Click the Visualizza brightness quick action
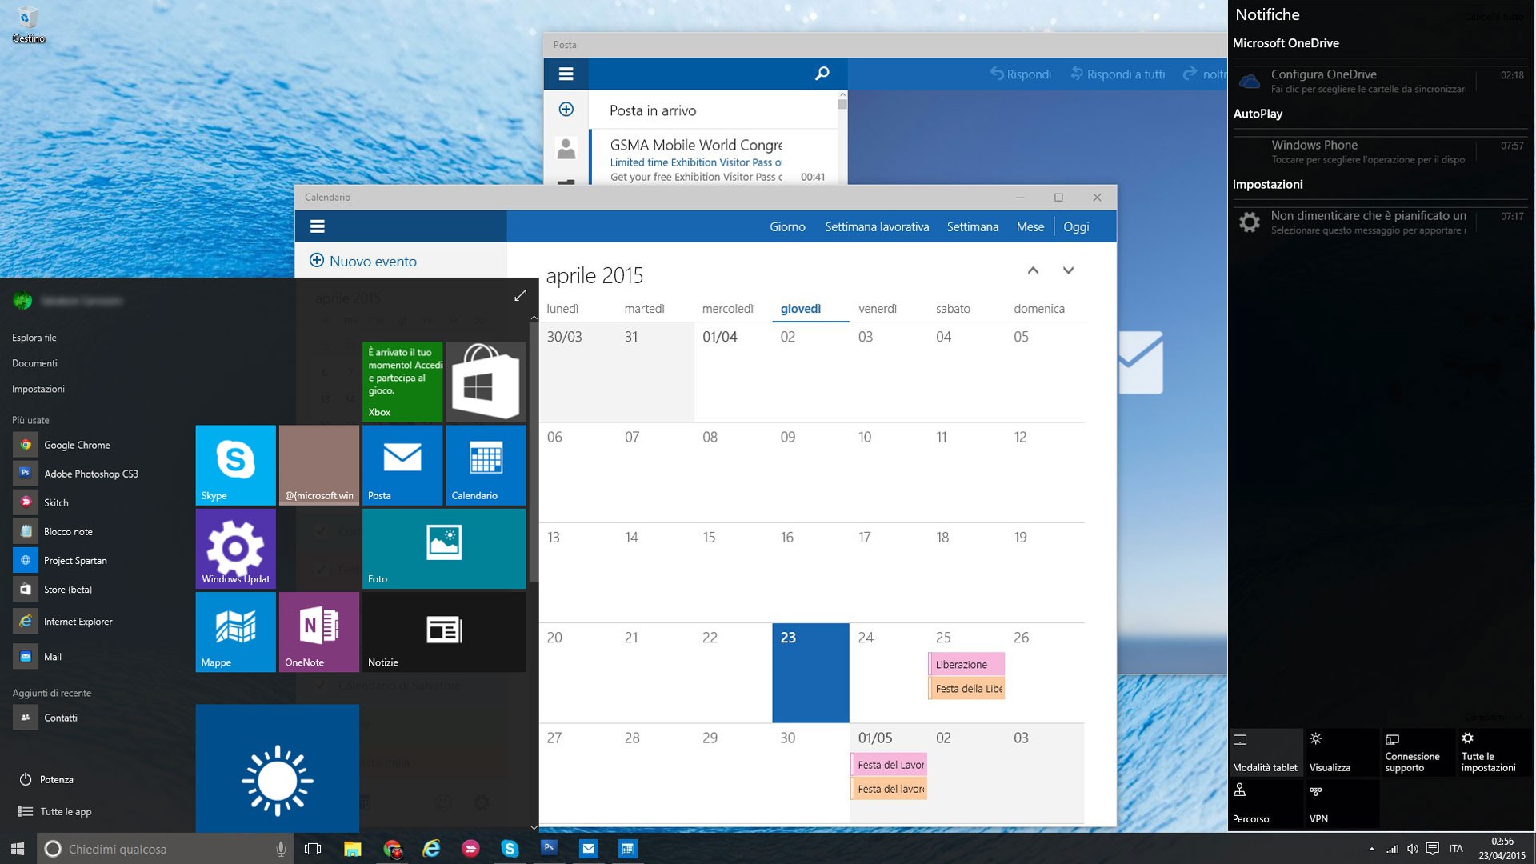The height and width of the screenshot is (864, 1536). [x=1342, y=752]
